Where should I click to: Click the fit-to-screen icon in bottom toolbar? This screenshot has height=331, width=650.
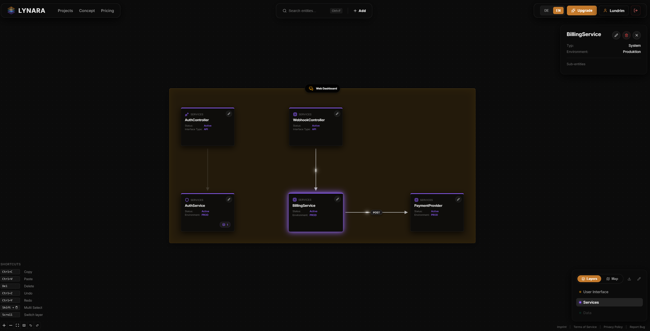point(17,325)
